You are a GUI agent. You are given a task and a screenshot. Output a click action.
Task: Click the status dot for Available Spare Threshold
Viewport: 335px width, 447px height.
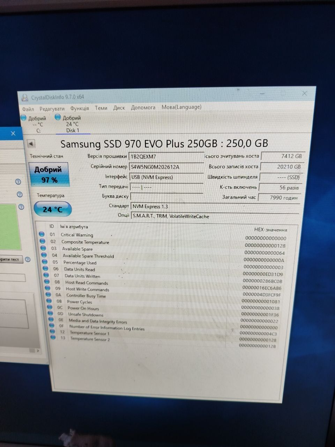click(44, 255)
